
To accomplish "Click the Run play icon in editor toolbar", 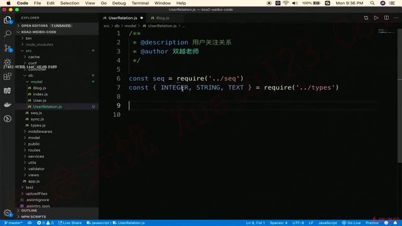I will (x=376, y=18).
